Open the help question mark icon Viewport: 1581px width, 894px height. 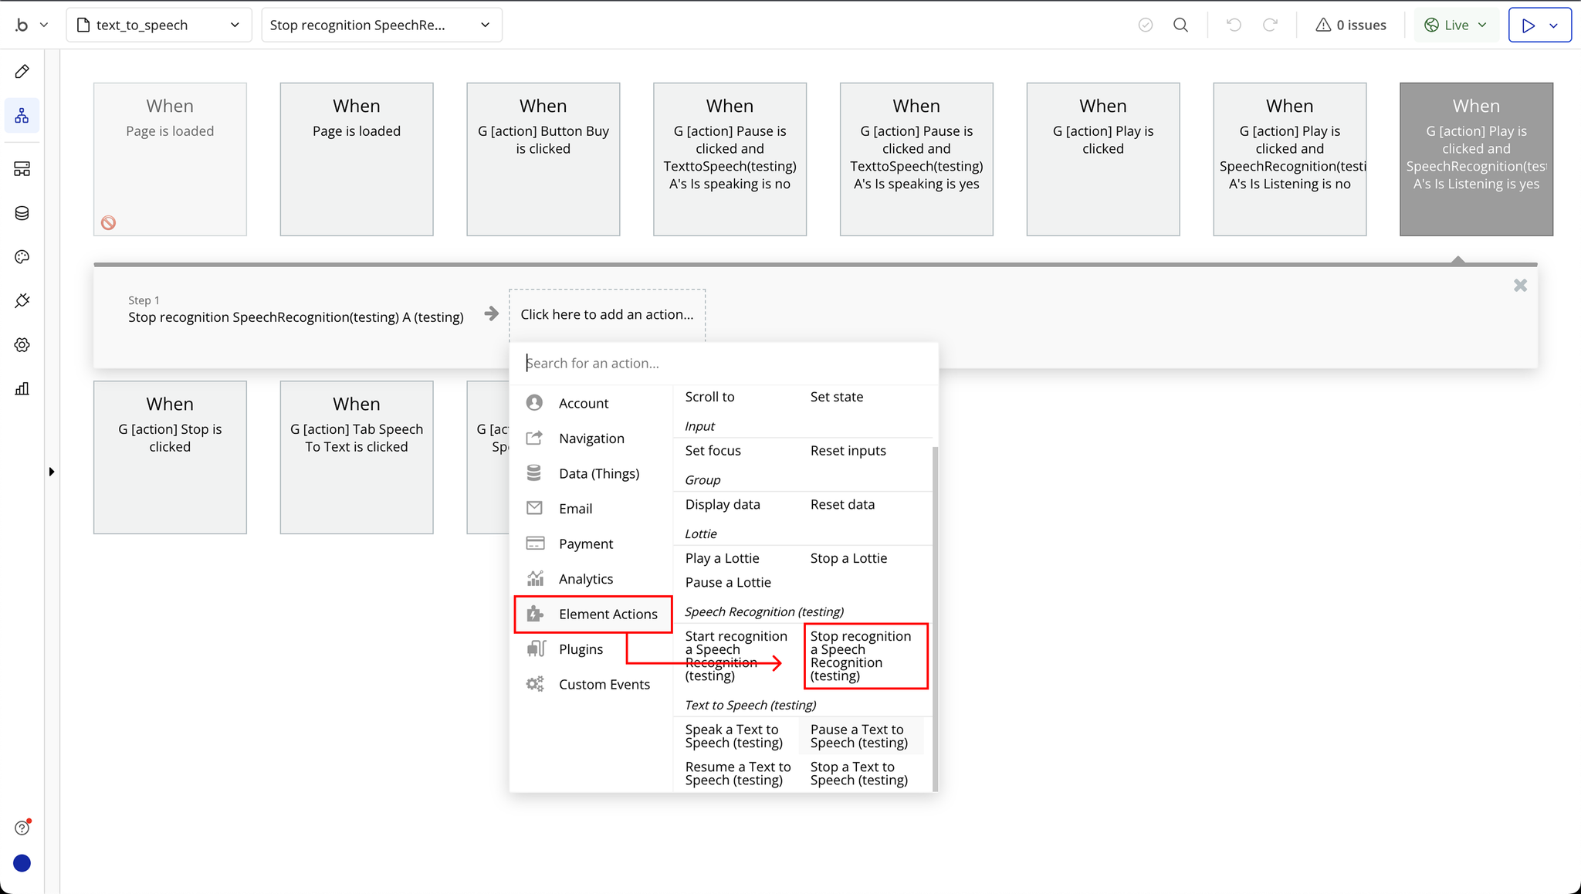click(22, 828)
